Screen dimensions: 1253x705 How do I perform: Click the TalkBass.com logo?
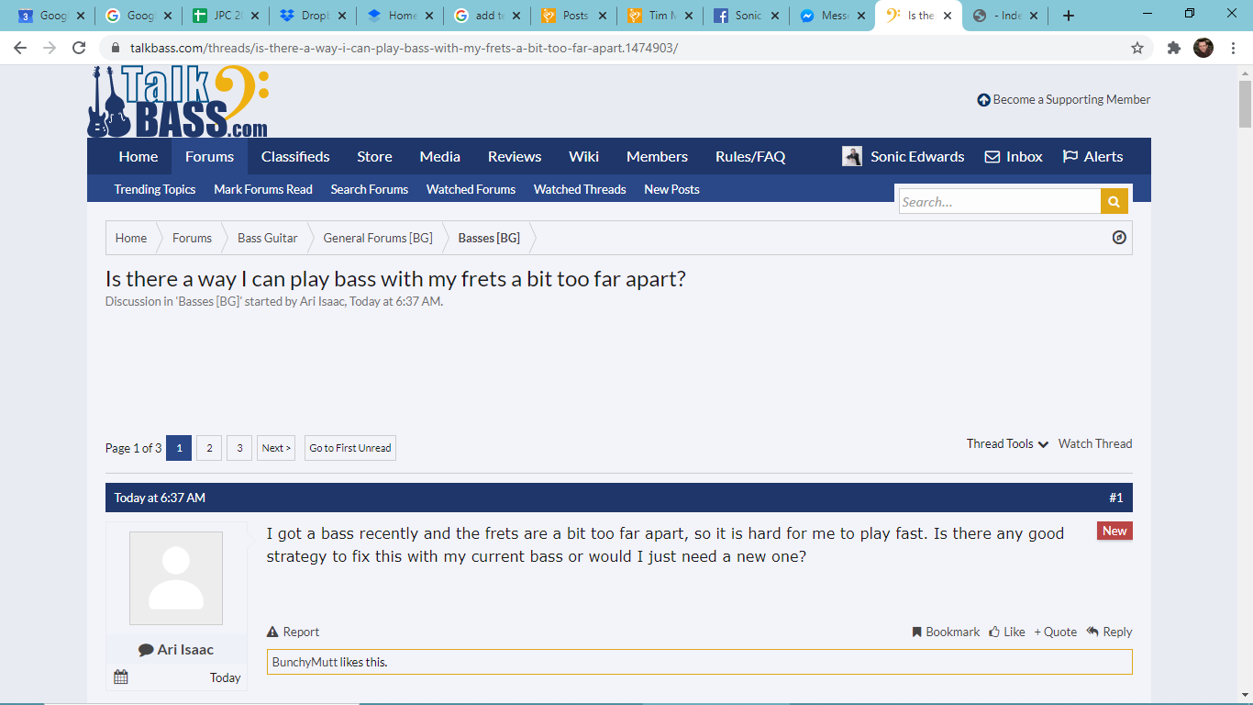[178, 102]
